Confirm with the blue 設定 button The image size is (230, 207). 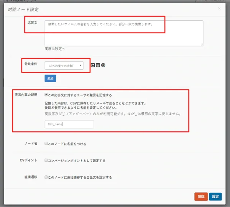[x=215, y=197]
